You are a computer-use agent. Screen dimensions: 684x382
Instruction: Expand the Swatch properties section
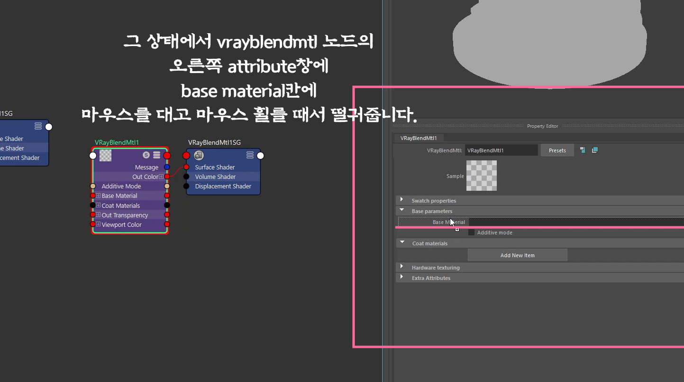pos(402,200)
